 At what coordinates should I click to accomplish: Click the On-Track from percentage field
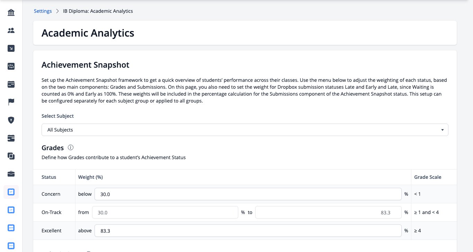[165, 212]
